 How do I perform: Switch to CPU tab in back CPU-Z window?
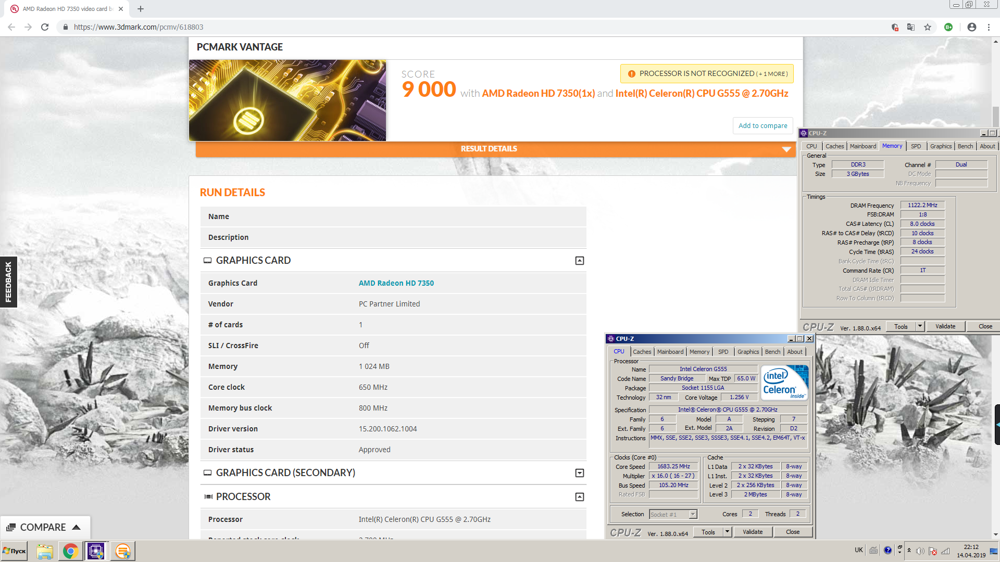pos(812,146)
